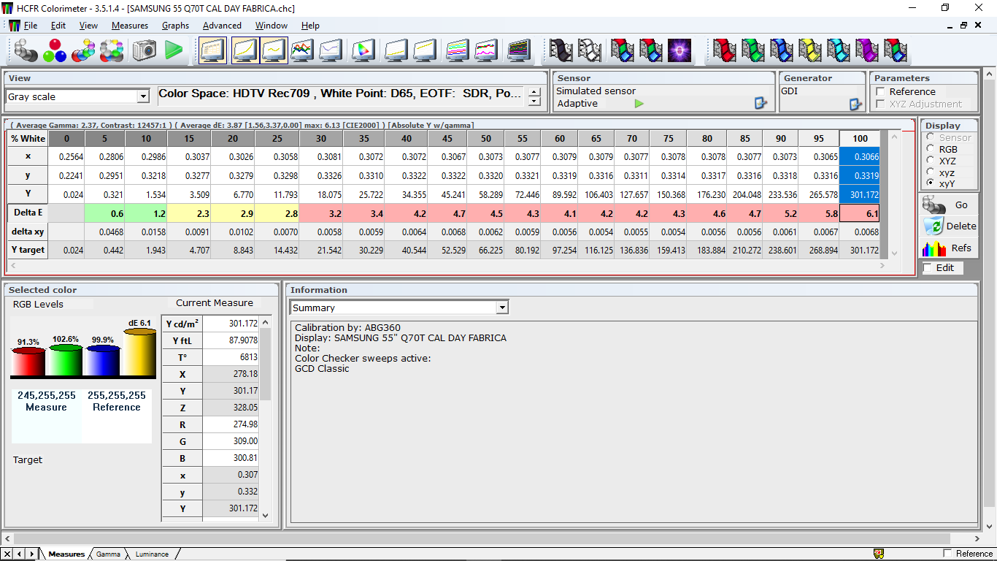The height and width of the screenshot is (561, 997).
Task: Toggle the Reference checkbox in the status bar
Action: tap(948, 553)
